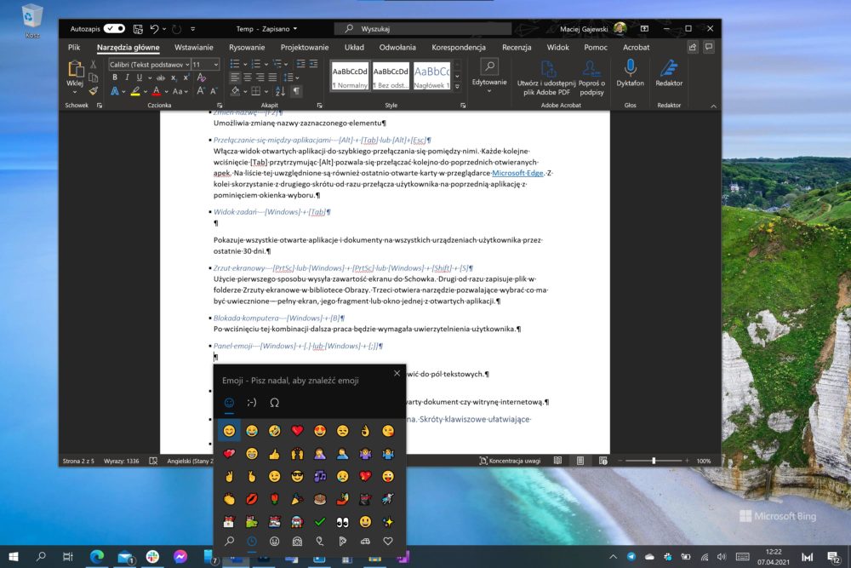Image resolution: width=851 pixels, height=568 pixels.
Task: Collapse the ribbon with the chevron
Action: [713, 106]
